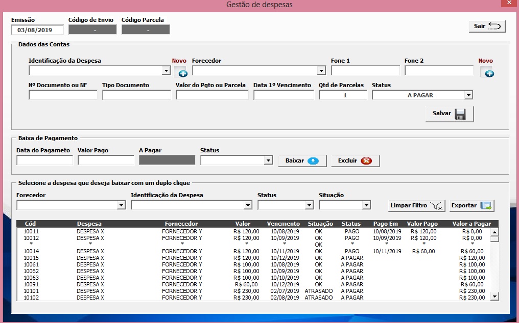Screen dimensions: 519x323
Task: Click the Salvar button
Action: coord(450,114)
